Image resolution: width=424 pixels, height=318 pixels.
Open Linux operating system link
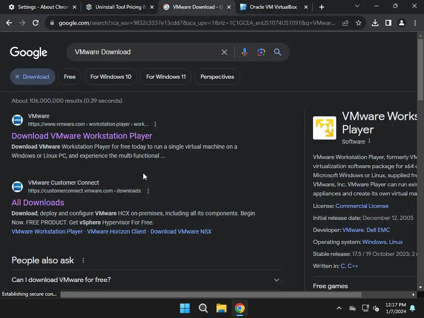(x=395, y=242)
